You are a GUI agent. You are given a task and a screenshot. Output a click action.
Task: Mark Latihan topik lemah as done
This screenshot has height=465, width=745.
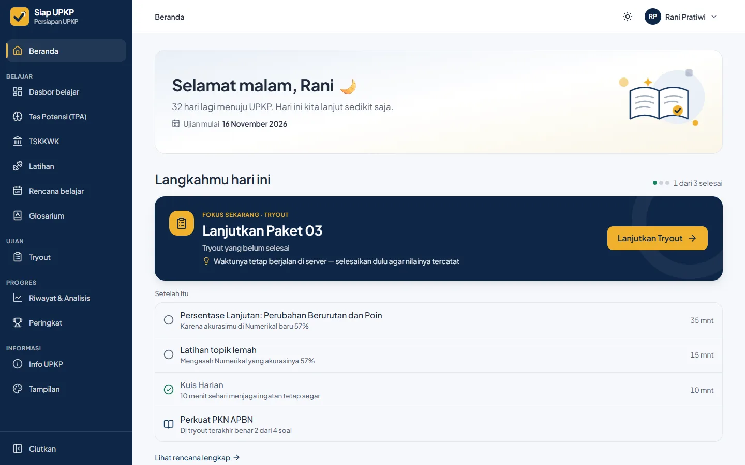click(169, 354)
